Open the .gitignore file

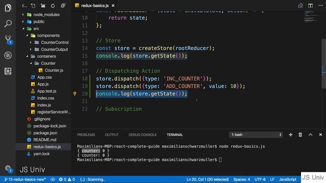pyautogui.click(x=43, y=119)
